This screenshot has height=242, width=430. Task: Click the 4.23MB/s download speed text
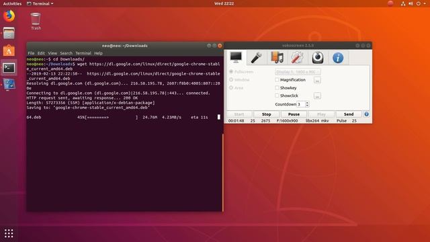pos(171,117)
